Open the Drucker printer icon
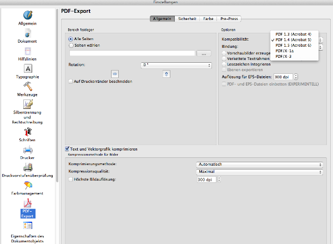 27,149
